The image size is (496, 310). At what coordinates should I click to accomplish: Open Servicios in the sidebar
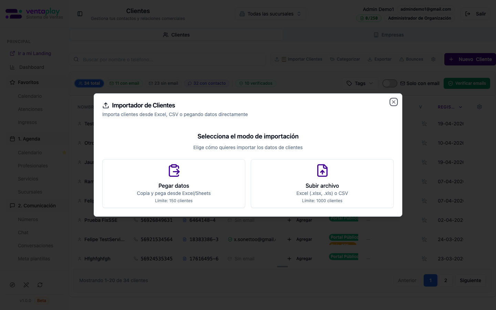click(x=28, y=179)
